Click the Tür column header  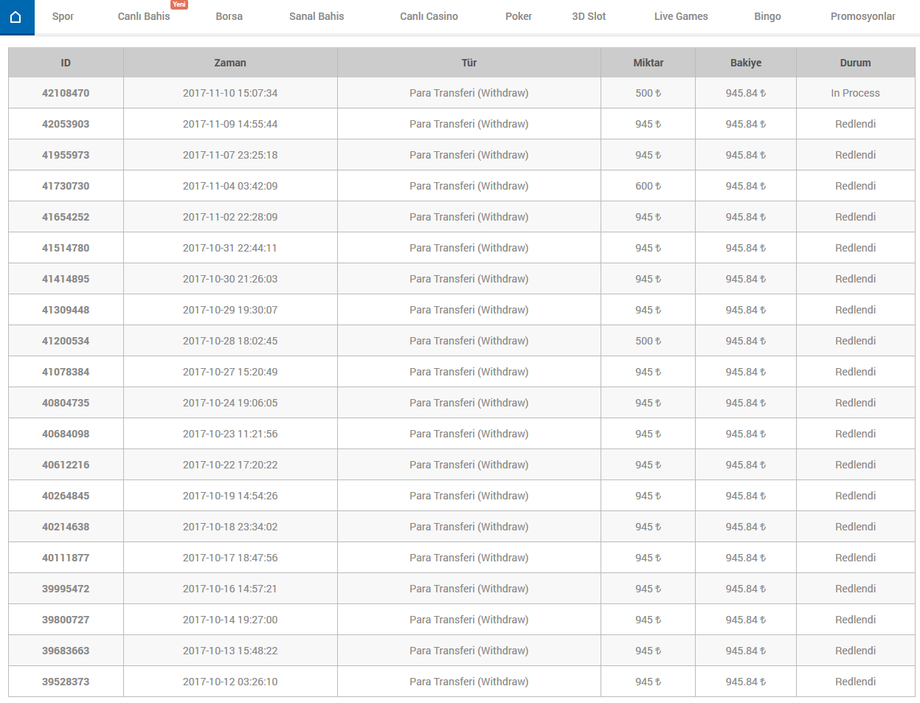click(x=469, y=63)
